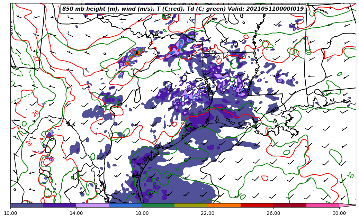Pick the light lavender 14–16 colorbar segment

point(92,205)
